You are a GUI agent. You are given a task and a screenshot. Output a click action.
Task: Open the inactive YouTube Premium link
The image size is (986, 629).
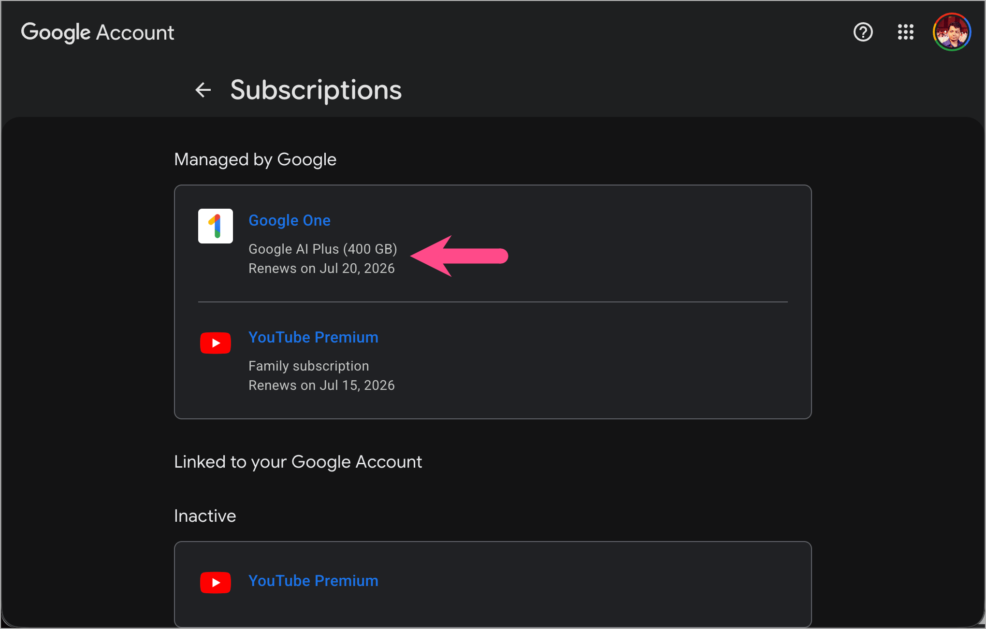[313, 581]
